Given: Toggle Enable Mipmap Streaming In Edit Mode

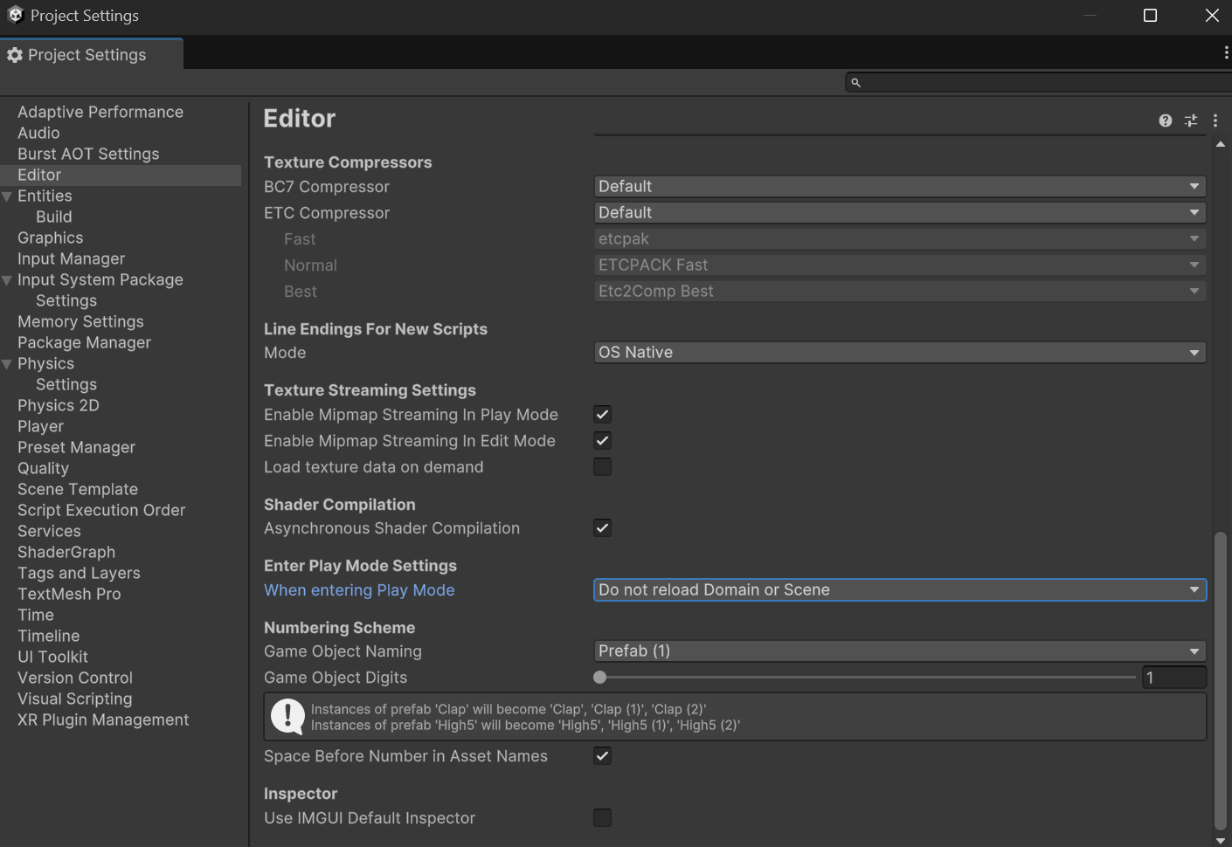Looking at the screenshot, I should pos(602,441).
